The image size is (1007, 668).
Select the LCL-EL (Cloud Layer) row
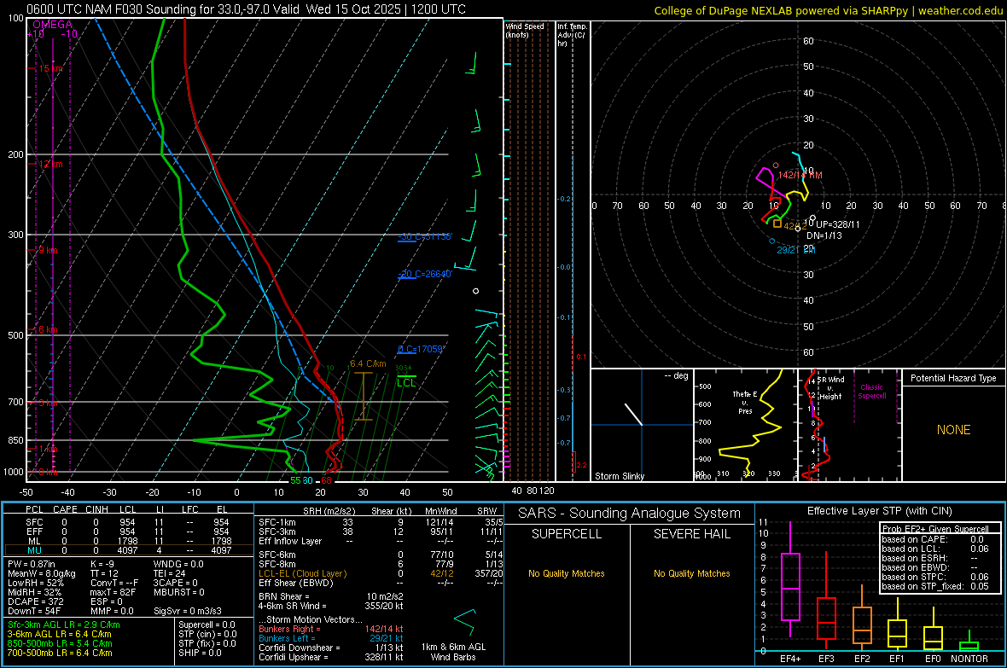point(381,573)
